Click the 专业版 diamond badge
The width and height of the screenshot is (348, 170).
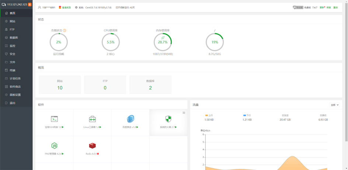tap(298, 7)
